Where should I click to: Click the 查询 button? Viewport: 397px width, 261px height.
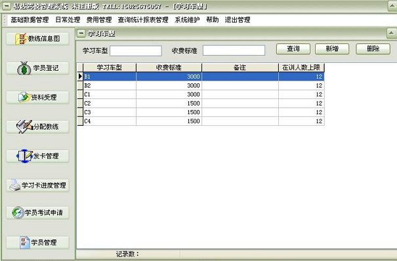click(x=293, y=49)
